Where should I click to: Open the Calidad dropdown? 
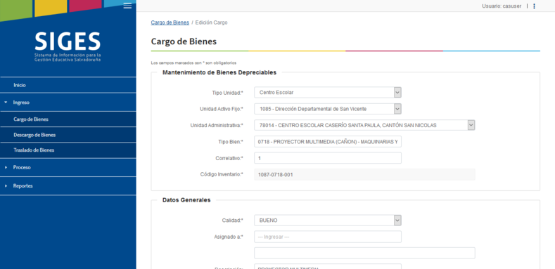[328, 221]
